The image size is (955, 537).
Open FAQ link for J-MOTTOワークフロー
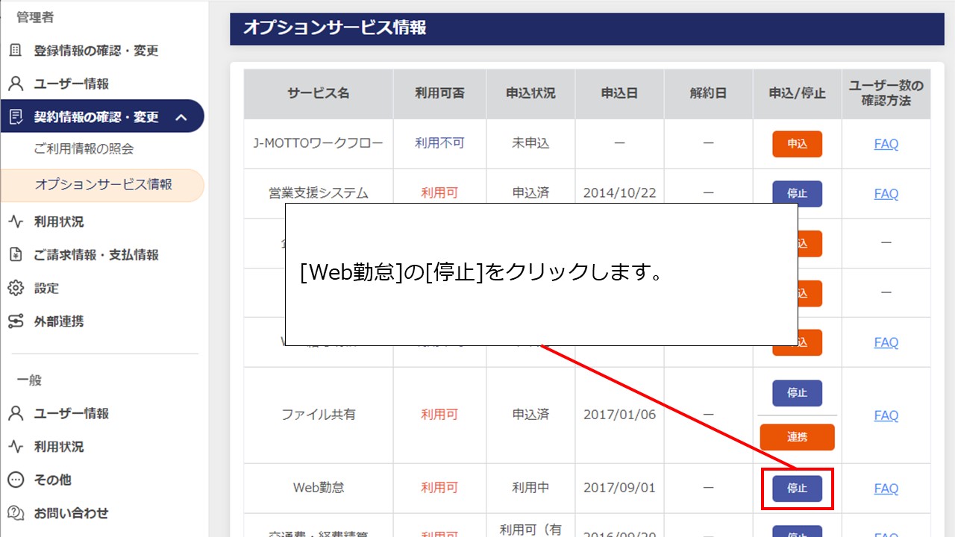point(886,144)
